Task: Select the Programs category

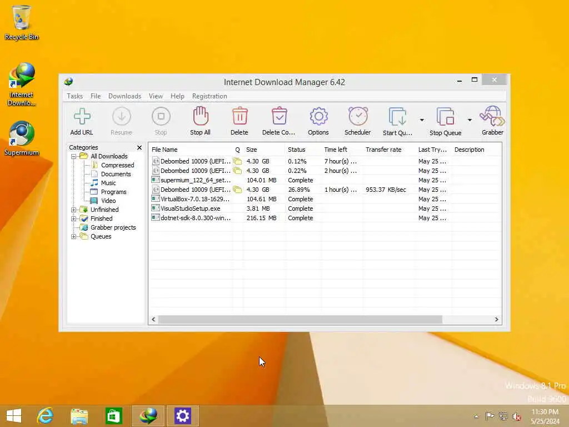Action: (113, 192)
